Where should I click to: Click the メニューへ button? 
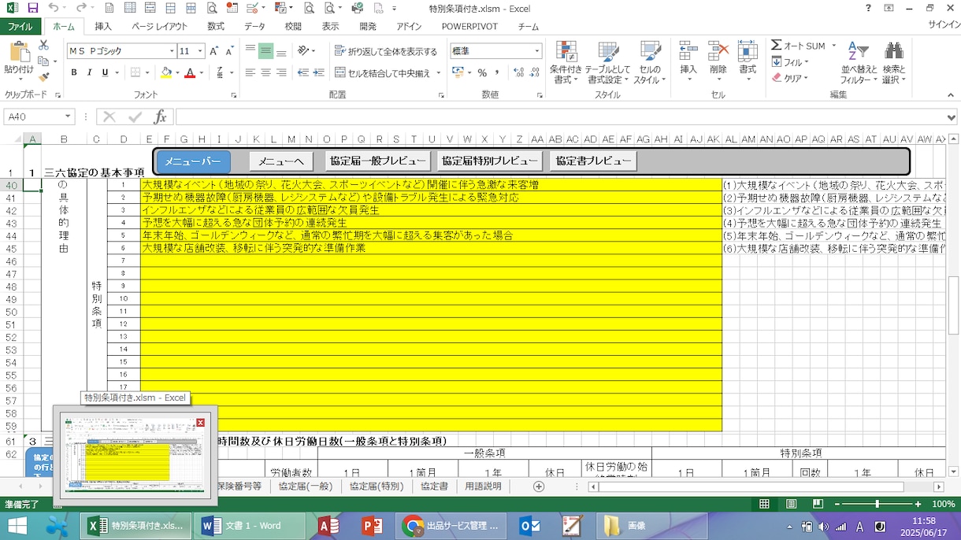point(282,161)
